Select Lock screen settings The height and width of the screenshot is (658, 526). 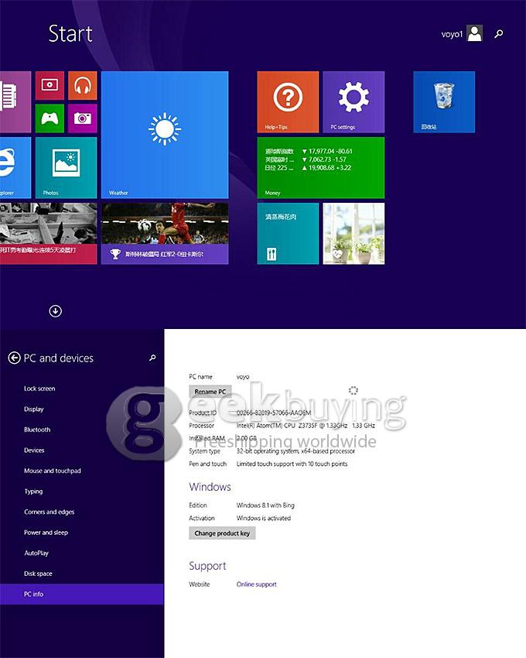click(x=39, y=389)
